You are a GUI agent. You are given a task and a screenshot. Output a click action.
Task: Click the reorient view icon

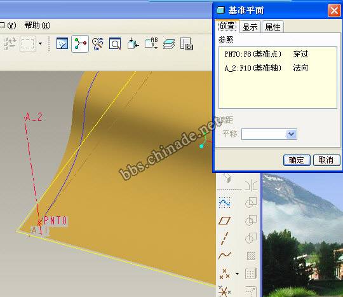tap(133, 44)
